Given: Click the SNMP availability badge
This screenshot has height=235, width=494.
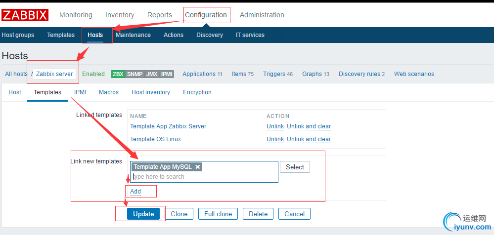Looking at the screenshot, I should (135, 74).
